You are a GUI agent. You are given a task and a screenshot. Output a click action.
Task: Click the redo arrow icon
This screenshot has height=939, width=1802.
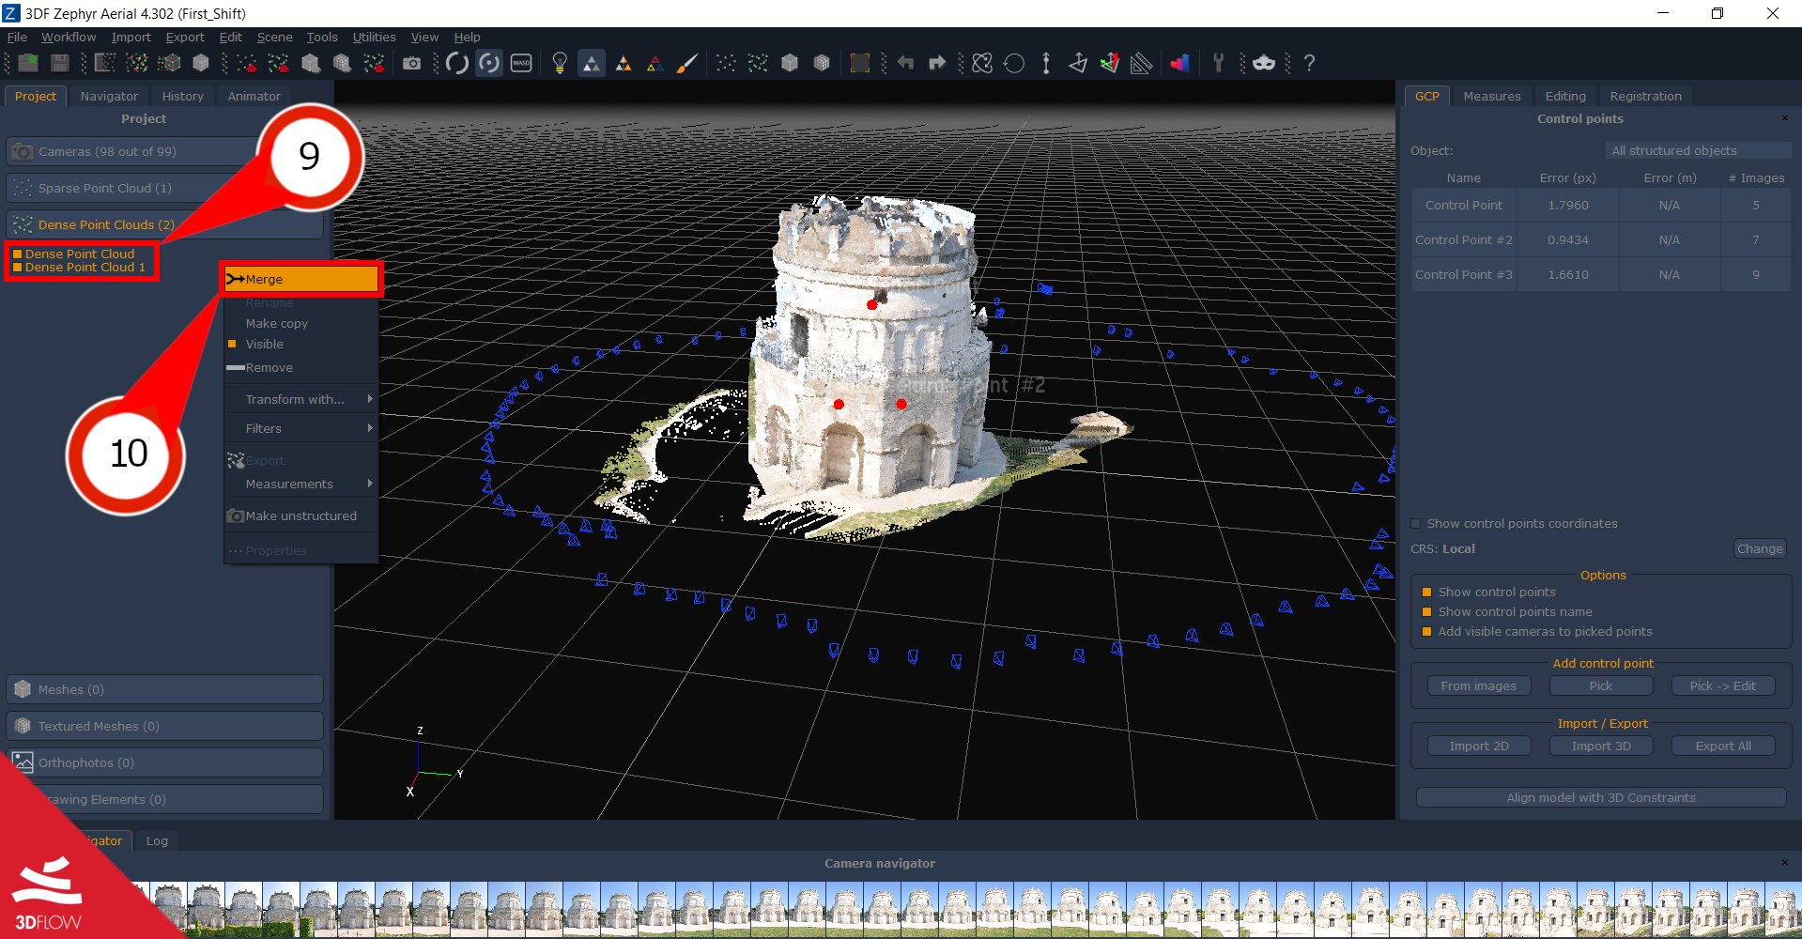(x=937, y=63)
